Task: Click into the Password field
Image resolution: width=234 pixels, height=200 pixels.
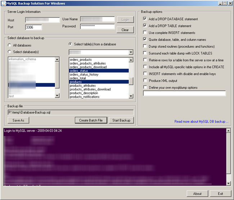Action: point(98,26)
